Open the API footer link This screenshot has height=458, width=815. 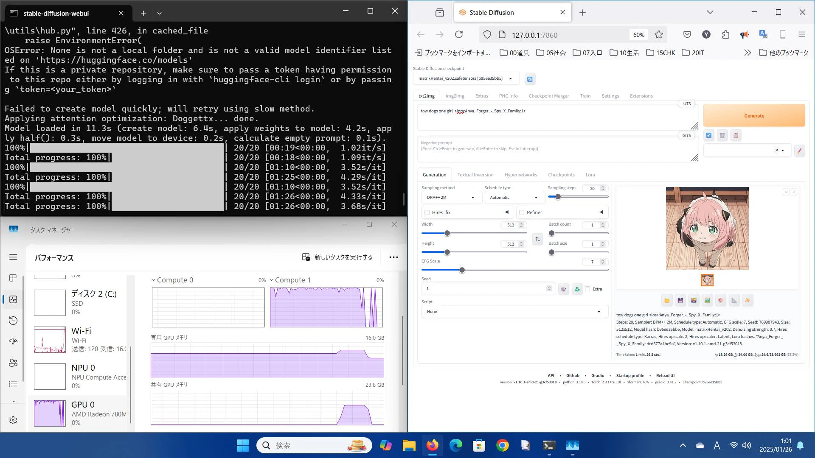[551, 376]
